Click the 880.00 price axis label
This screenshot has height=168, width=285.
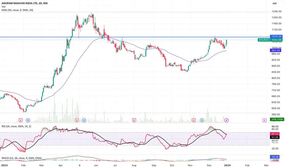276,66
